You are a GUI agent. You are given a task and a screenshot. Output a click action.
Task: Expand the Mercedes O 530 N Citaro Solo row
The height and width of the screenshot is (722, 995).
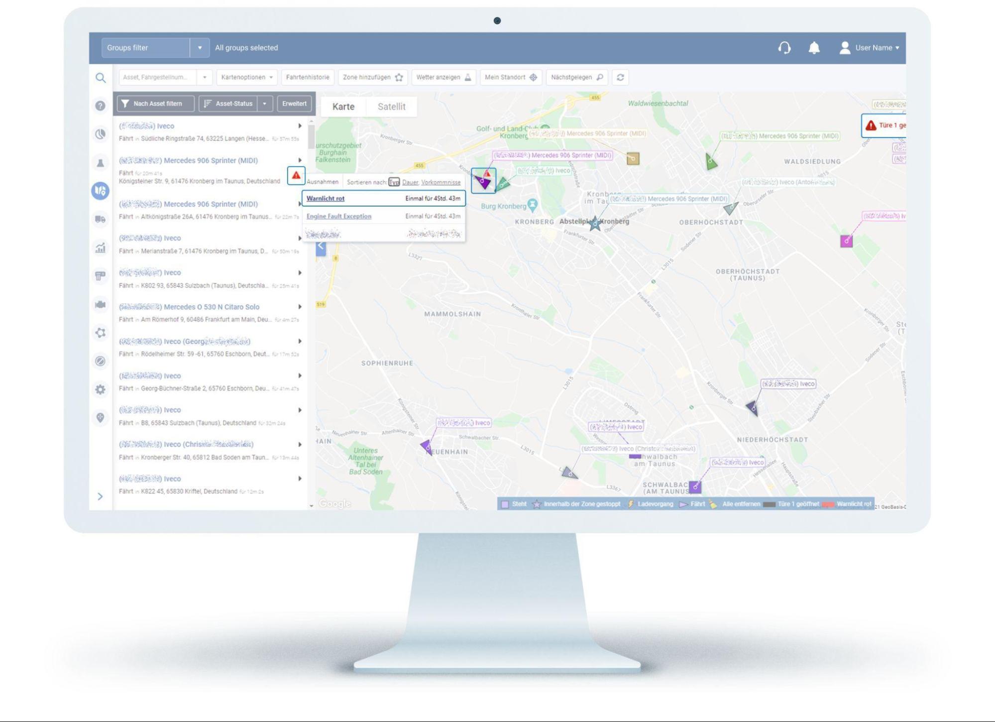tap(300, 307)
